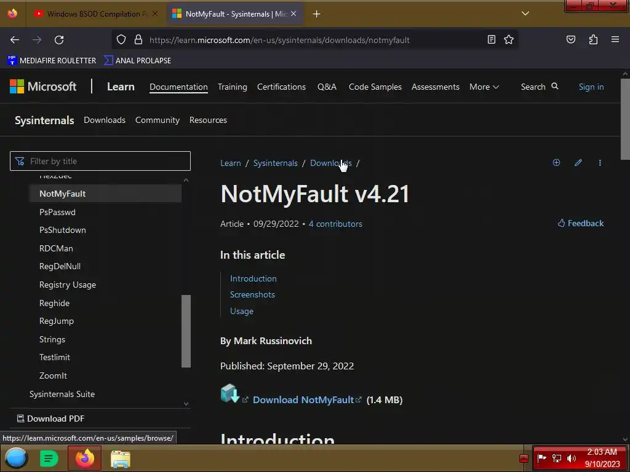This screenshot has width=630, height=472.
Task: Select ZoomIt in the sidebar tree
Action: (x=53, y=376)
